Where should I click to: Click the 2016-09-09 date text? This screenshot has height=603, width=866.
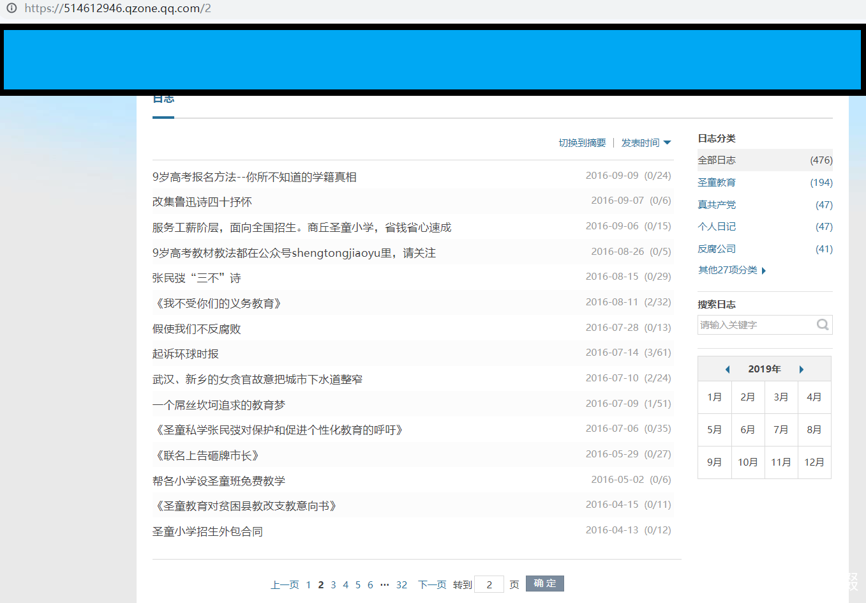coord(612,176)
